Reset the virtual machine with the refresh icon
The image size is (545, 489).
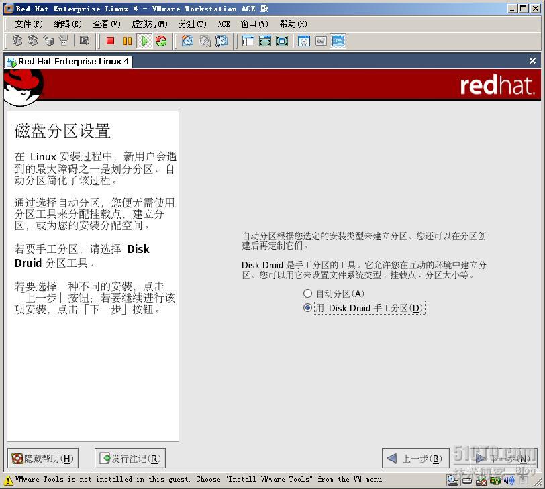[x=161, y=41]
